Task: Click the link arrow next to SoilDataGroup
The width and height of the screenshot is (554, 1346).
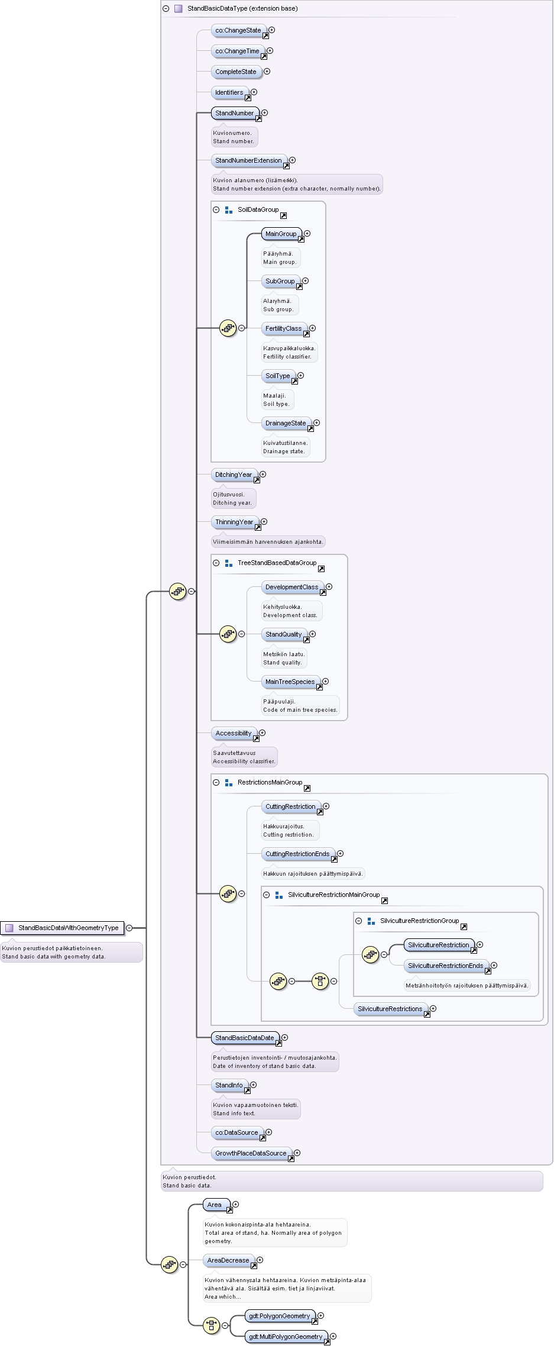Action: click(x=284, y=216)
